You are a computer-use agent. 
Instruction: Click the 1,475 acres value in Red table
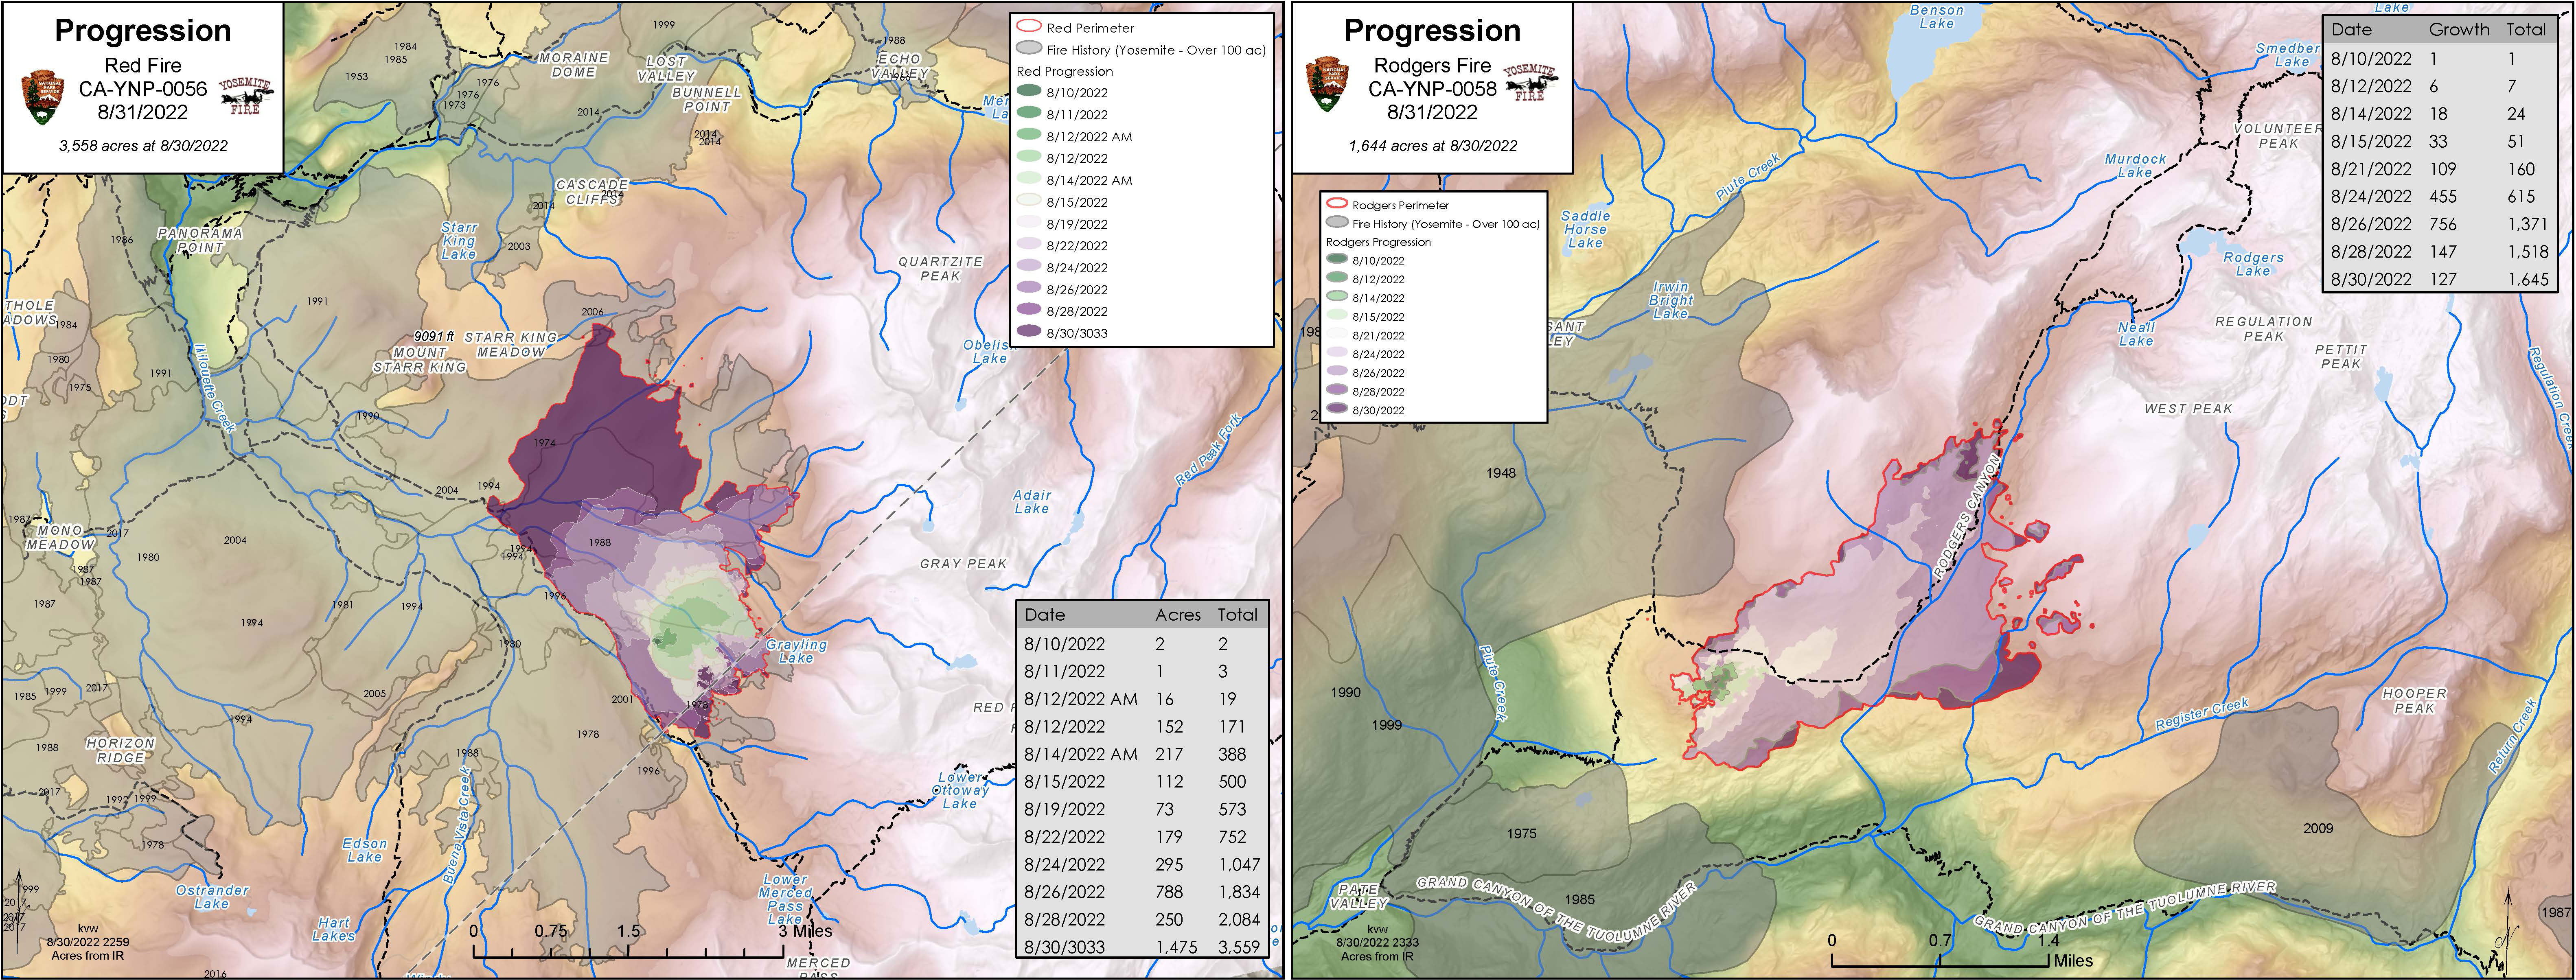pos(1177,947)
